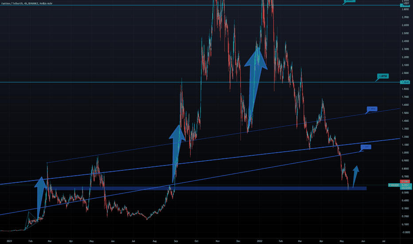Select the 1.8958 price callout label
Viewport: 413px width, 244px height.
click(x=383, y=76)
